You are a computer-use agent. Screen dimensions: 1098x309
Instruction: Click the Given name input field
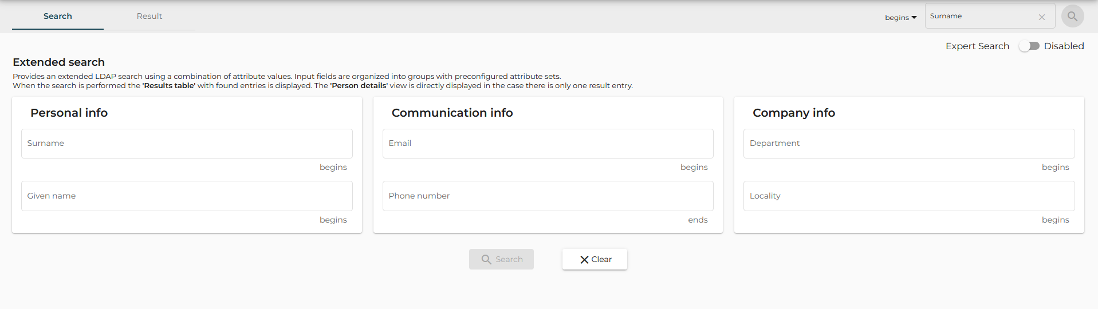(187, 196)
